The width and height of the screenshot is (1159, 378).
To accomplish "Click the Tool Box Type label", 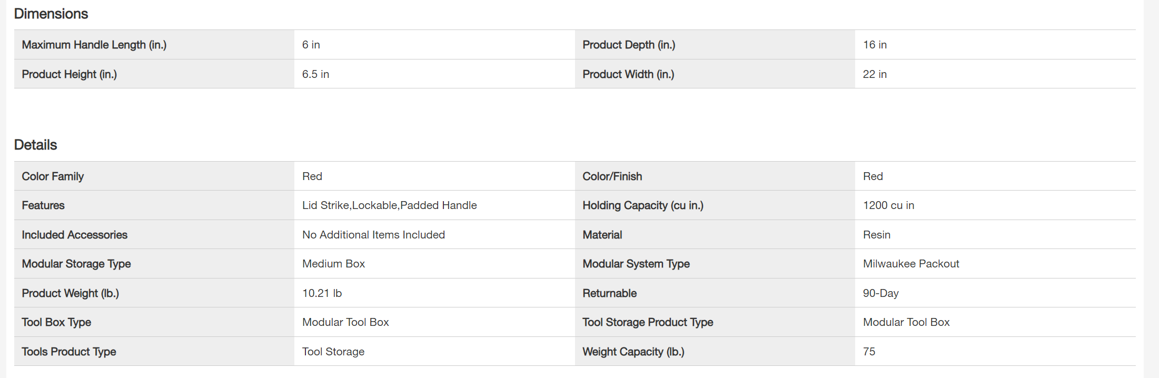I will (56, 322).
